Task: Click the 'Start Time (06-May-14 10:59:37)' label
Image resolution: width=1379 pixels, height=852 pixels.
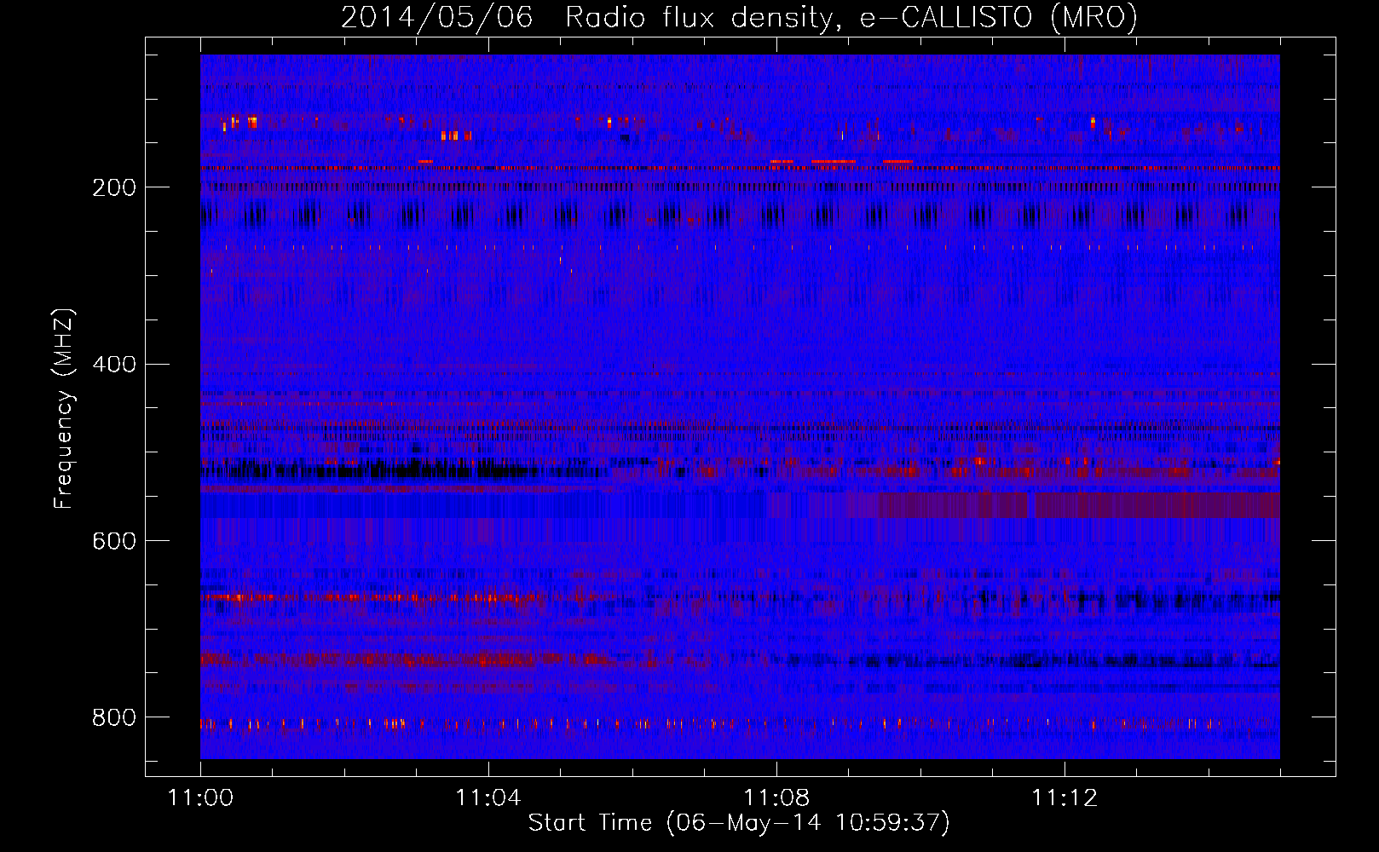Action: pos(739,823)
